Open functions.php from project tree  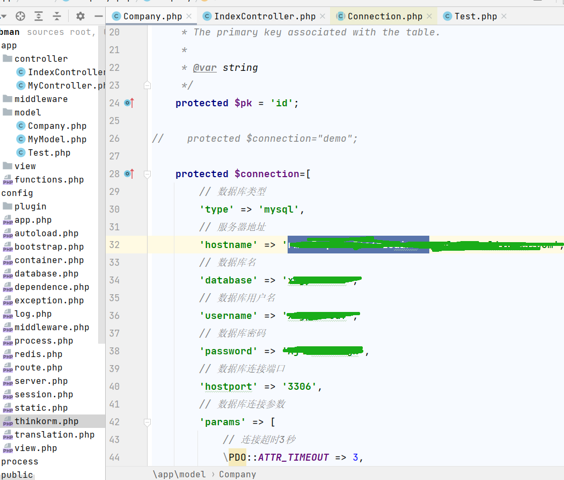tap(49, 179)
